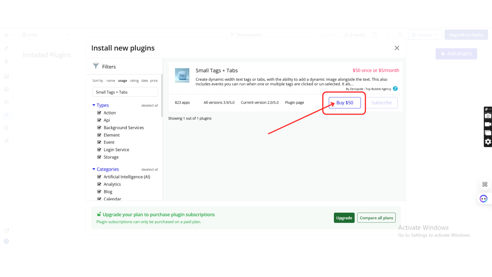Image resolution: width=492 pixels, height=277 pixels.
Task: Open the Styles palette icon in sidebar
Action: pos(6,102)
